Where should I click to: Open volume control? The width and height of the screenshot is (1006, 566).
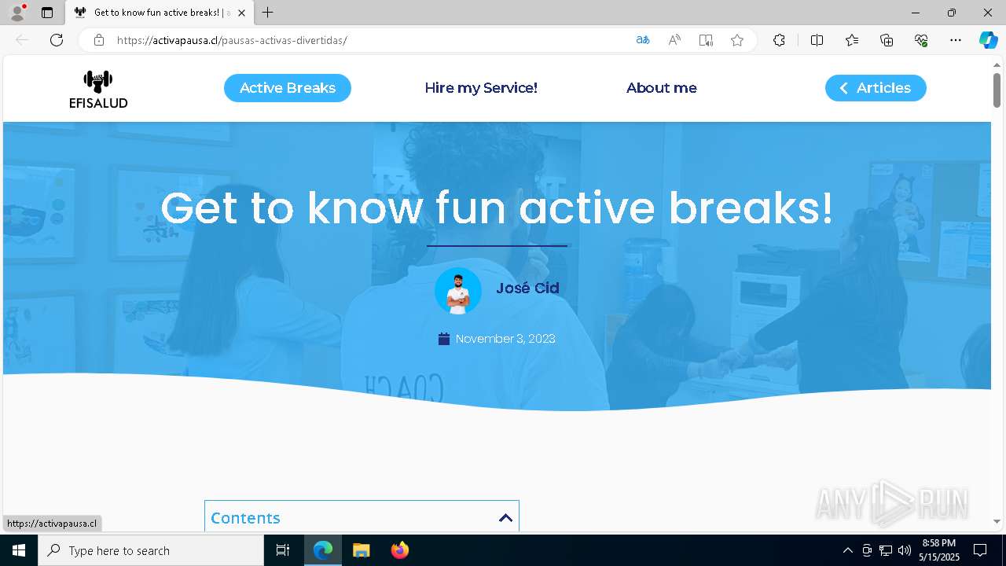point(905,550)
